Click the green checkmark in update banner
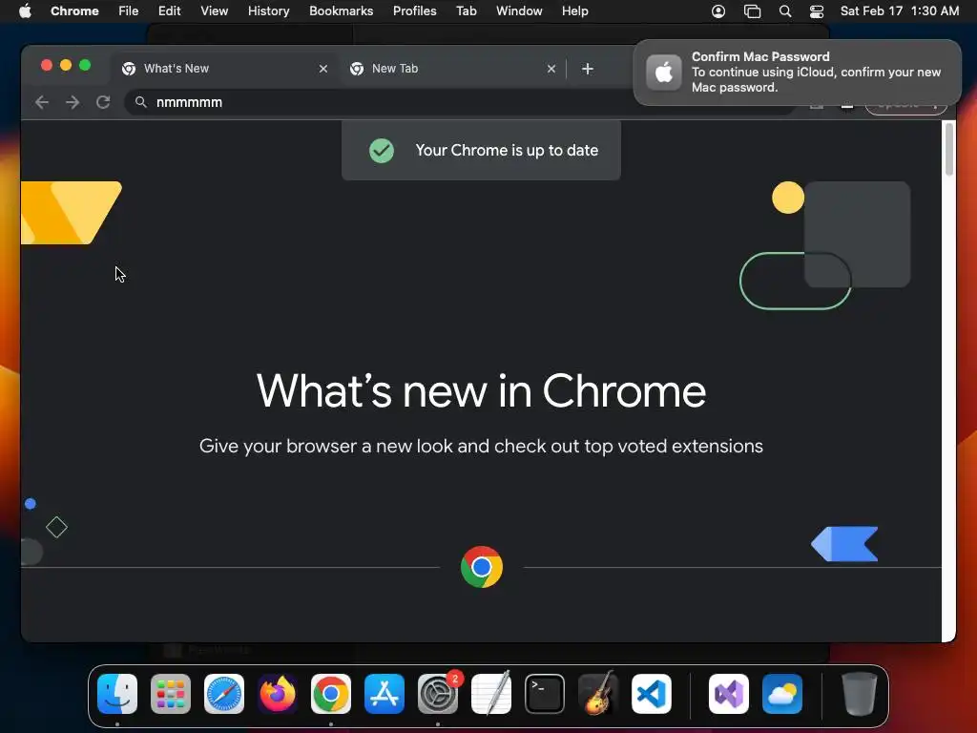The width and height of the screenshot is (977, 733). tap(382, 150)
